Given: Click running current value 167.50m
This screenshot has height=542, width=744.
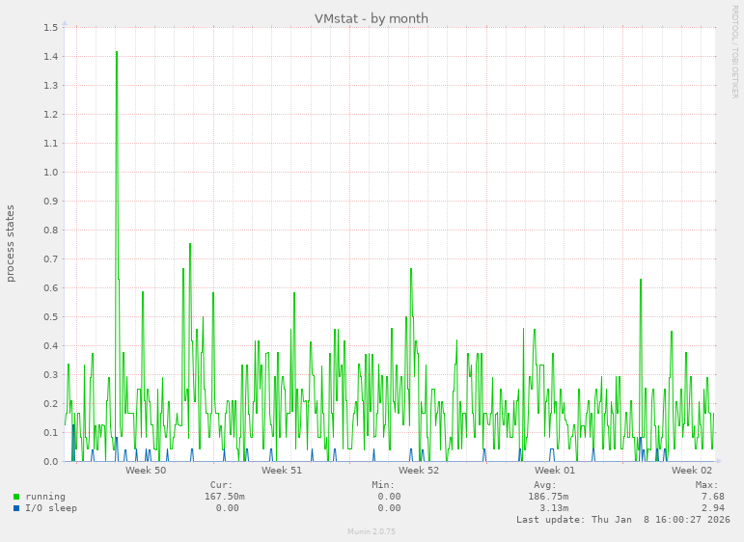Looking at the screenshot, I should click(225, 497).
